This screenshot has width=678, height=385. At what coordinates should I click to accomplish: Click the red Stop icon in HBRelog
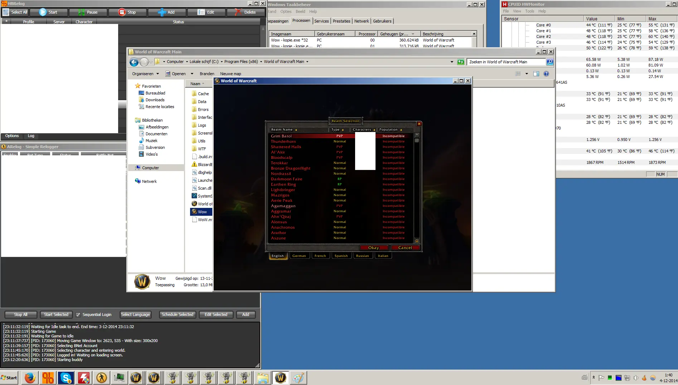pos(122,12)
